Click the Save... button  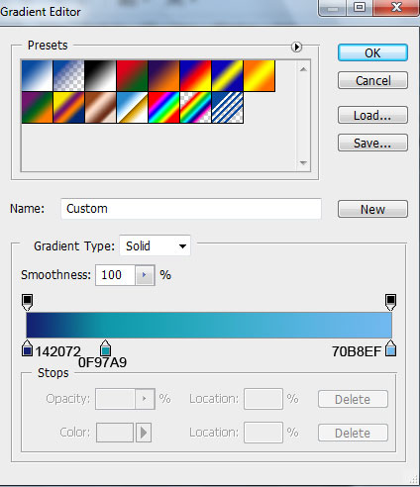[372, 143]
